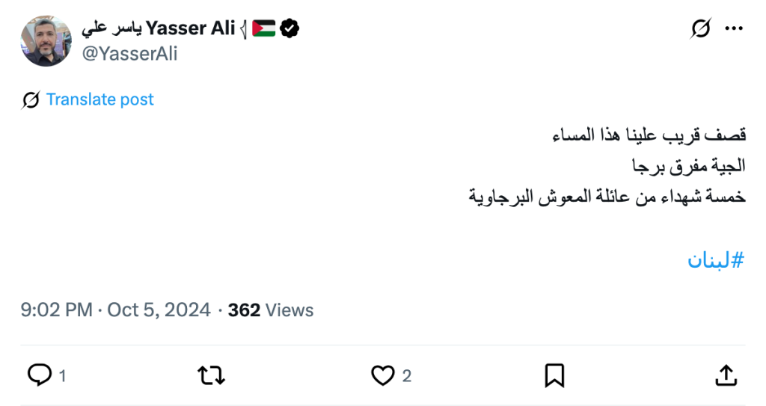Click the verified badge next to the name

pyautogui.click(x=289, y=28)
